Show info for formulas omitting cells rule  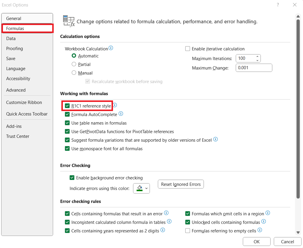(268, 213)
